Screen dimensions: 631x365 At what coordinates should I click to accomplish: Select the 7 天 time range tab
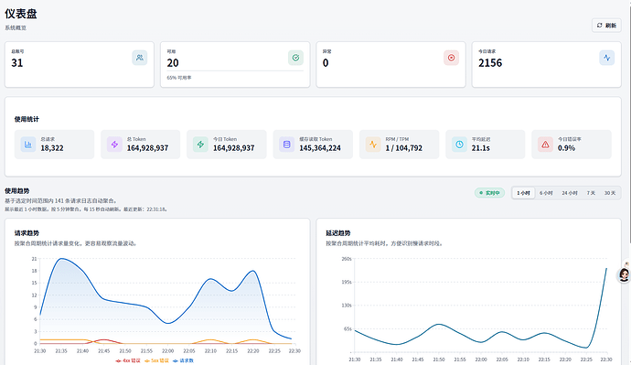(x=591, y=193)
